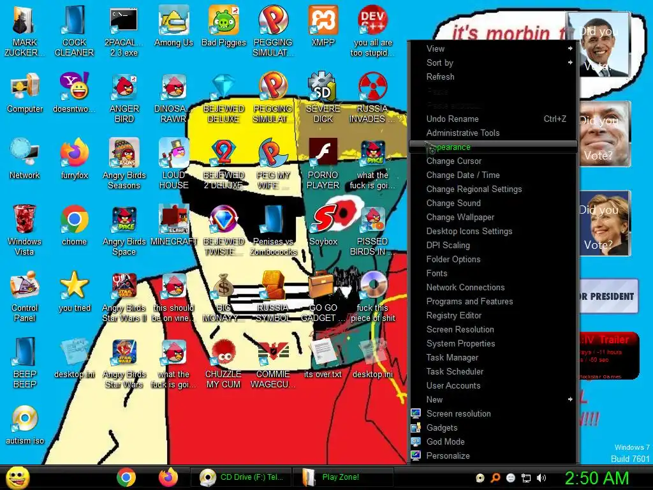Launch Bad Piggies from the desktop
Screen dimensions: 653x490
tap(224, 27)
